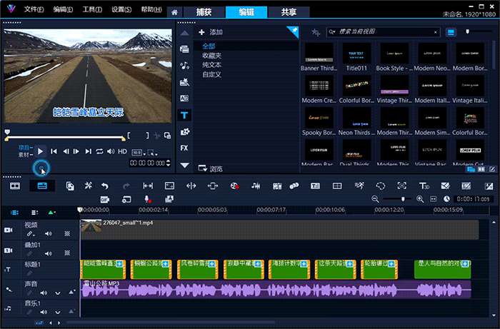The height and width of the screenshot is (329, 500).
Task: Open the preview volume control
Action: tap(111, 151)
